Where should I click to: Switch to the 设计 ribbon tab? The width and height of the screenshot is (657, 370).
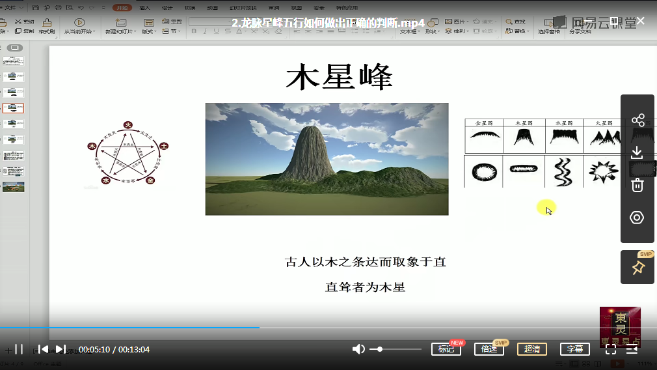click(x=167, y=8)
